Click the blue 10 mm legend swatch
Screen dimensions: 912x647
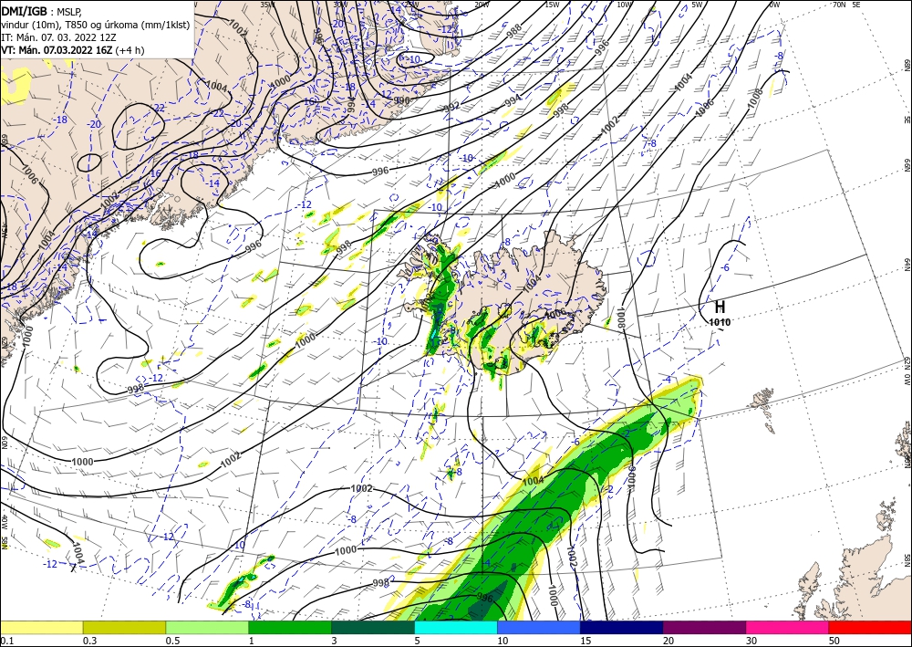(x=539, y=627)
